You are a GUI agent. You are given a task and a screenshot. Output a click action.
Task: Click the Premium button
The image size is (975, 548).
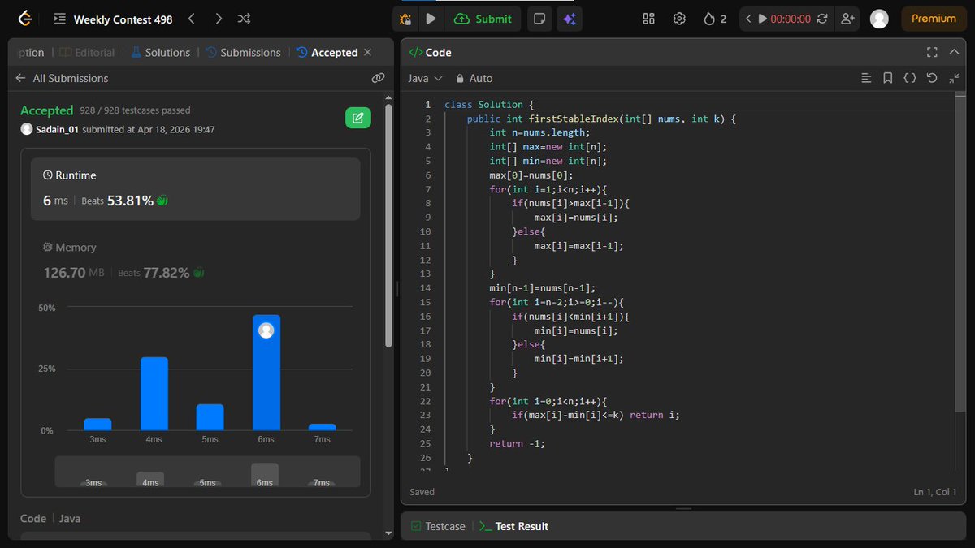coord(934,19)
